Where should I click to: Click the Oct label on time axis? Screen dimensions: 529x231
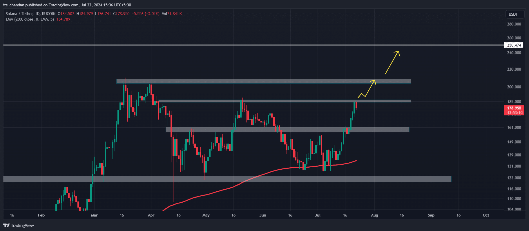(486, 215)
